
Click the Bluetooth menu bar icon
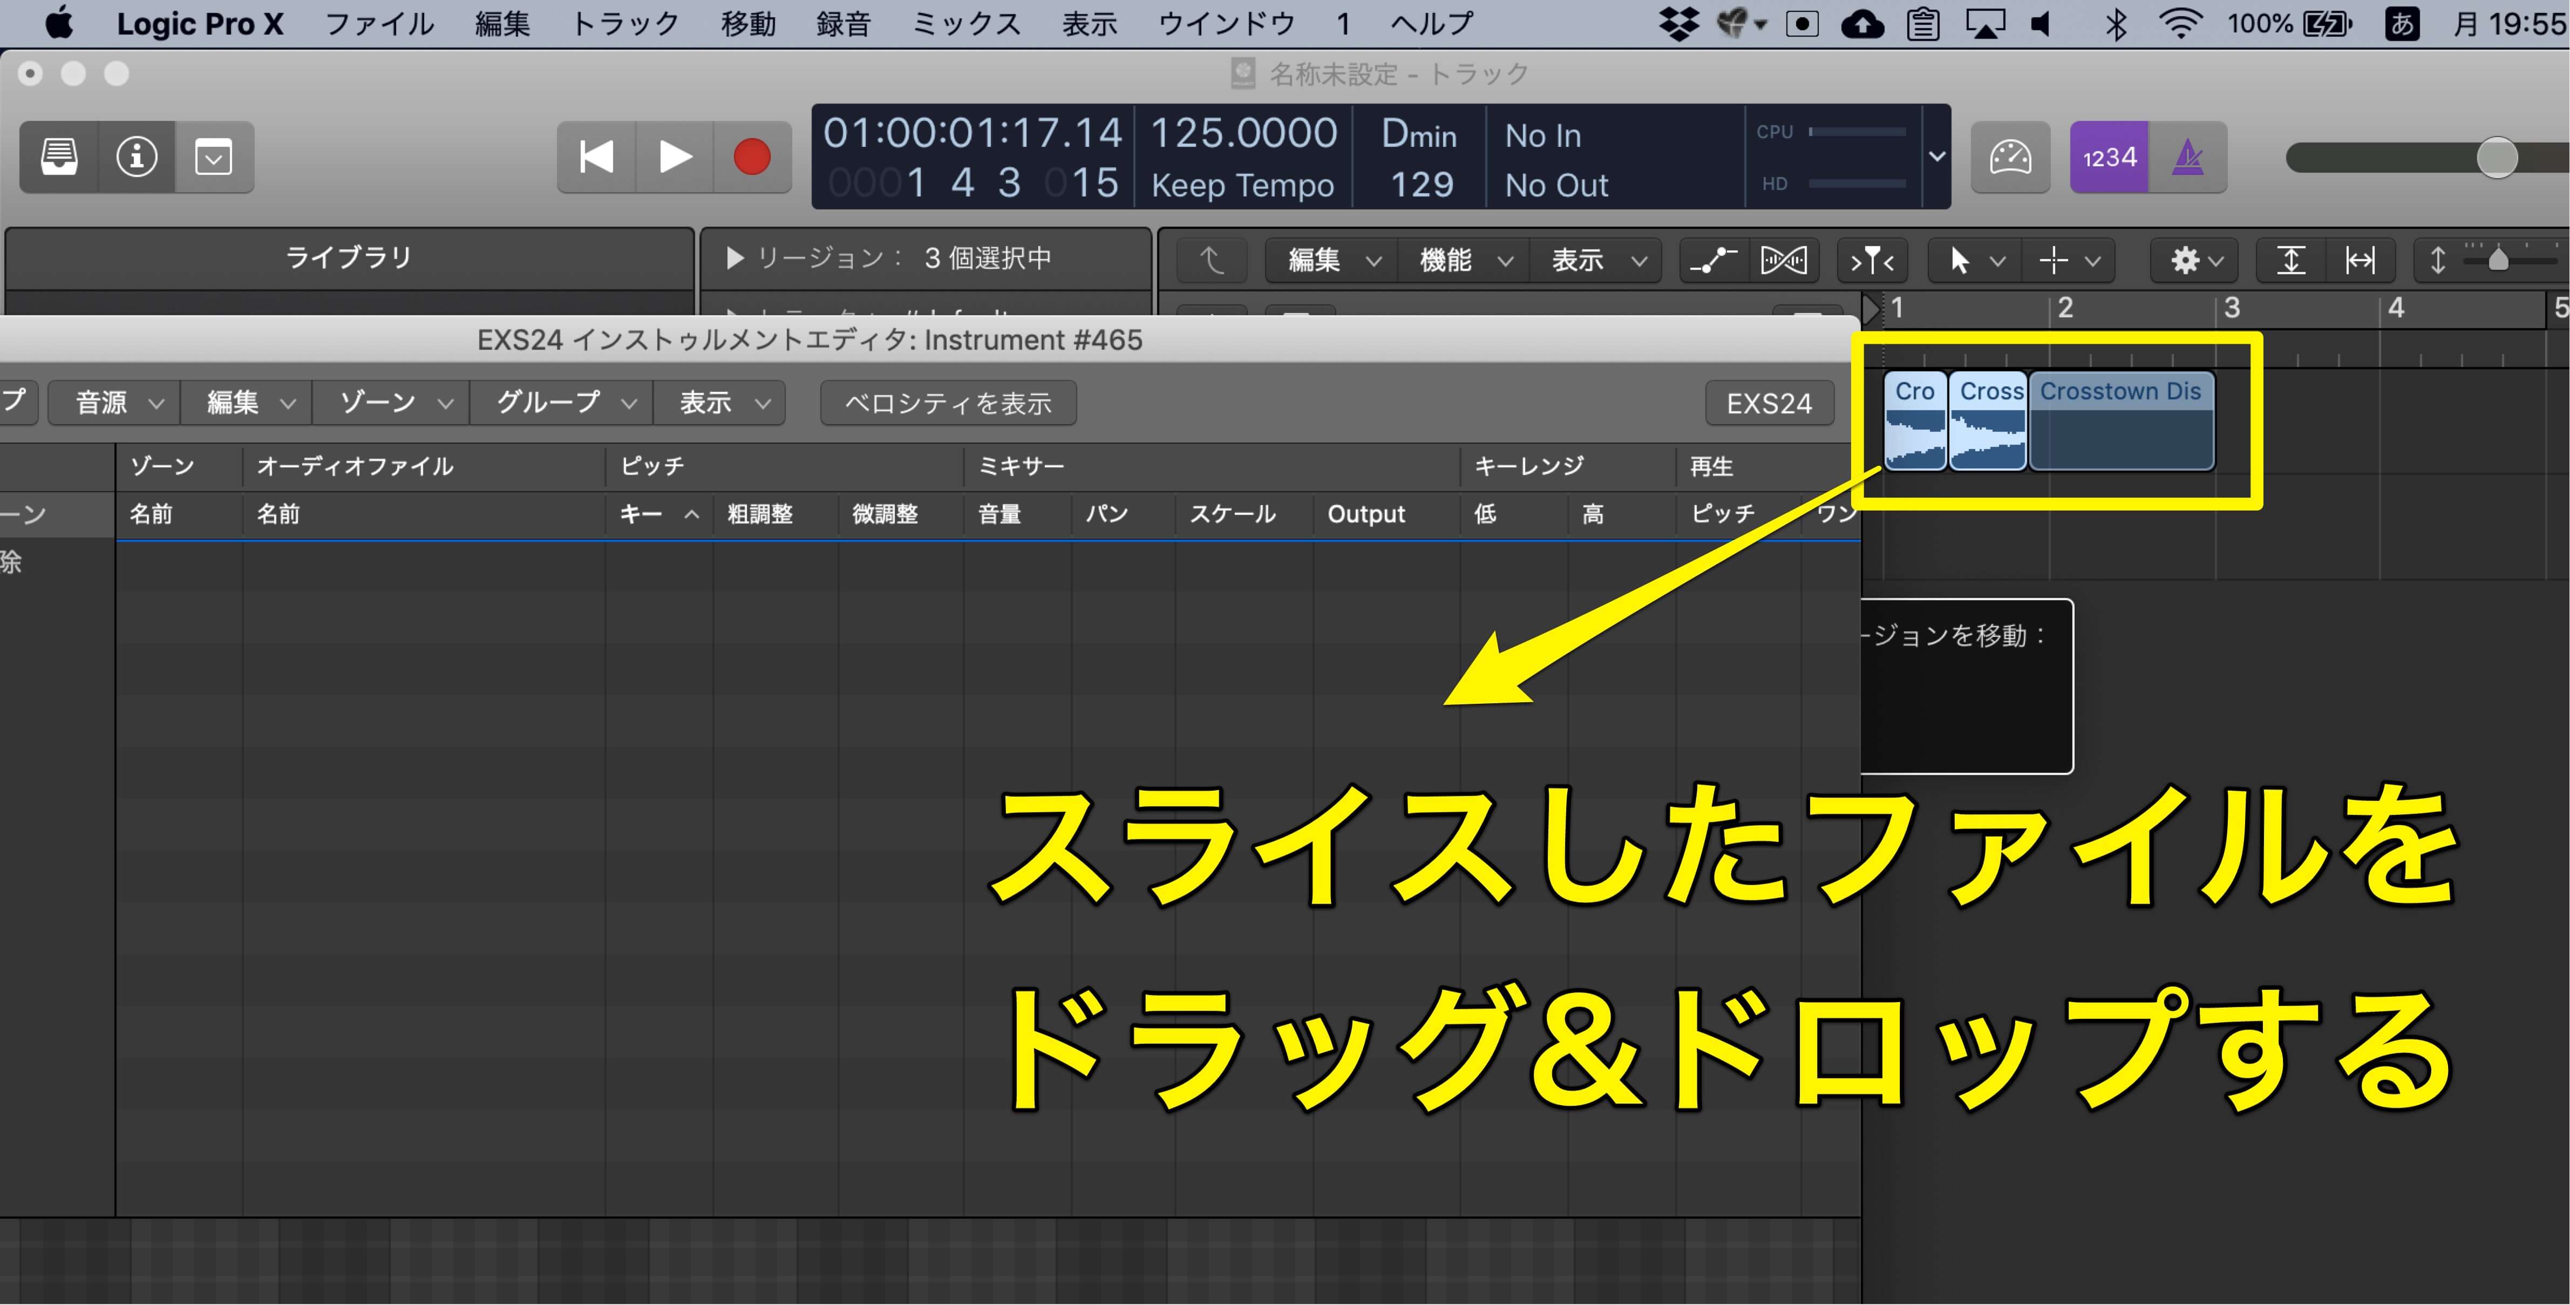(2116, 24)
